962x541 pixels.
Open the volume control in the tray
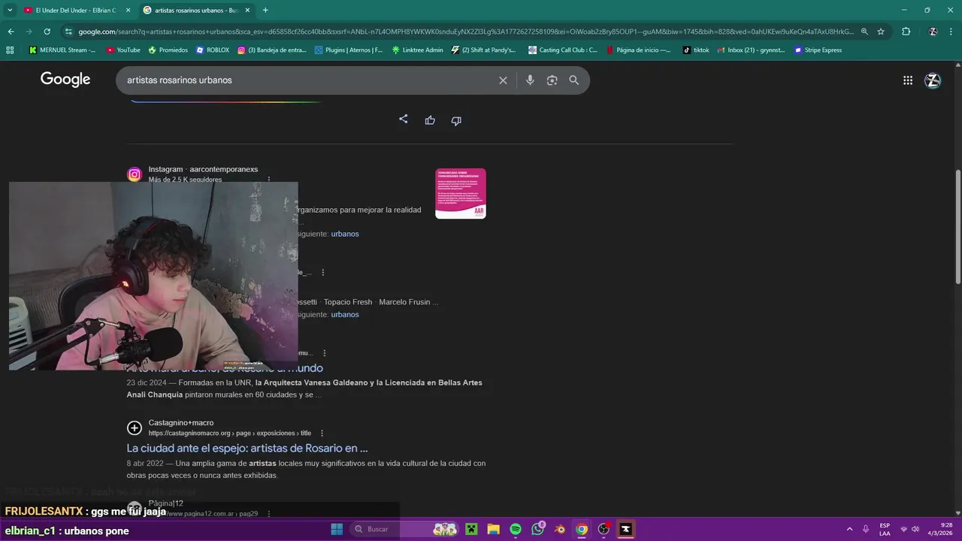coord(915,529)
